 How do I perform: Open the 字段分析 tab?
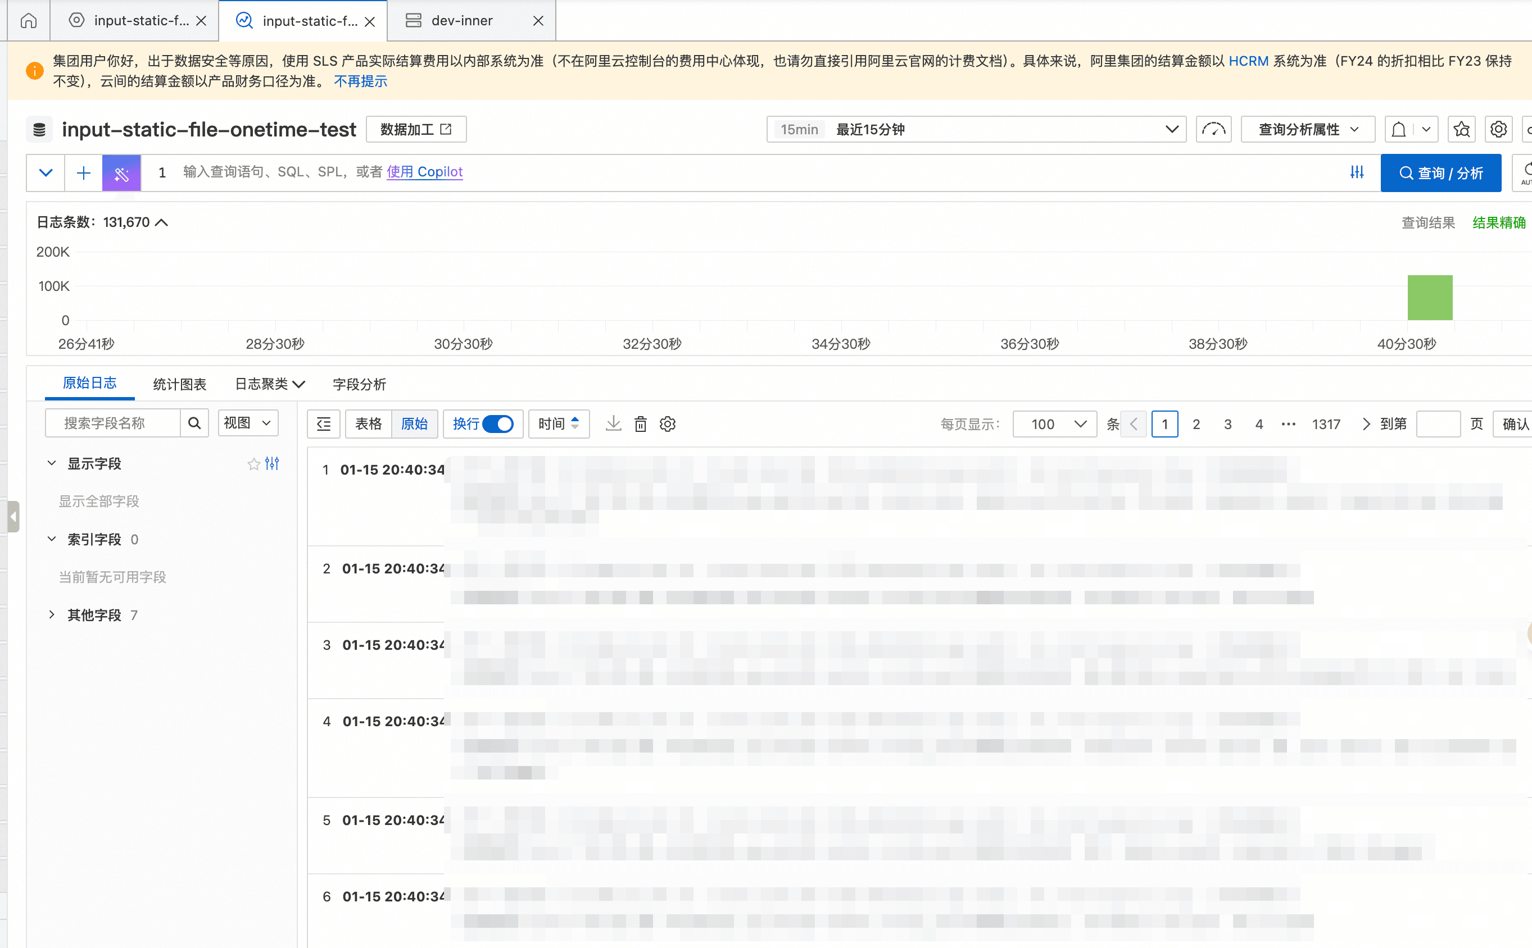pos(359,384)
